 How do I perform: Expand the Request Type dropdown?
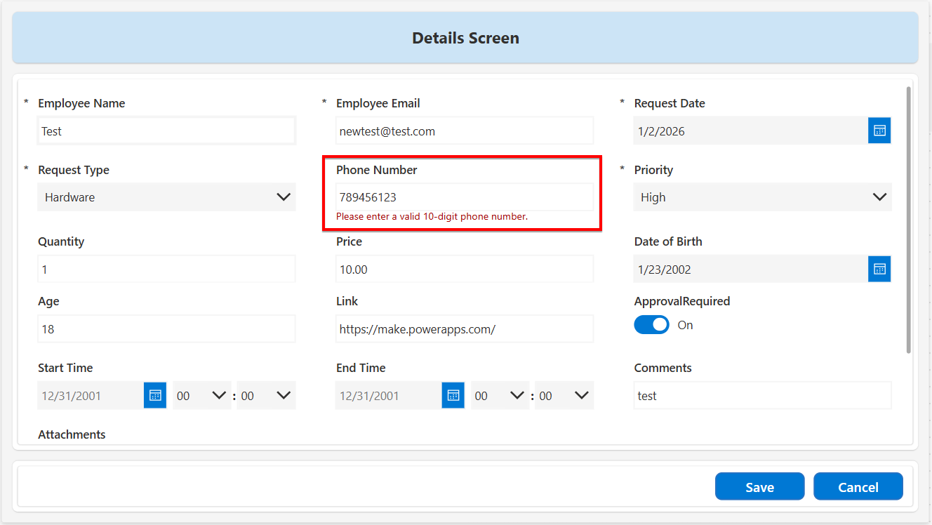click(x=167, y=197)
